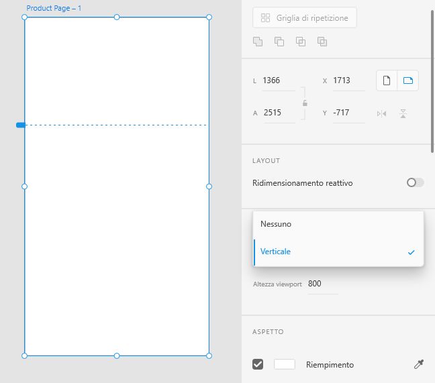This screenshot has height=383, width=435.
Task: Choose Nessuno scrolling option
Action: pyautogui.click(x=338, y=224)
